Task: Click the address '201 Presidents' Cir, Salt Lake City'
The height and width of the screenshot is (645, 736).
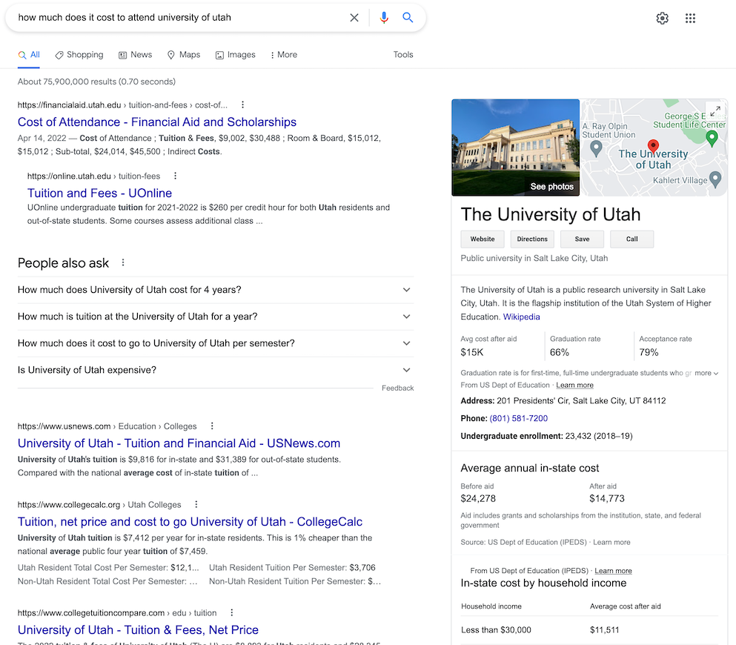Action: coord(581,401)
